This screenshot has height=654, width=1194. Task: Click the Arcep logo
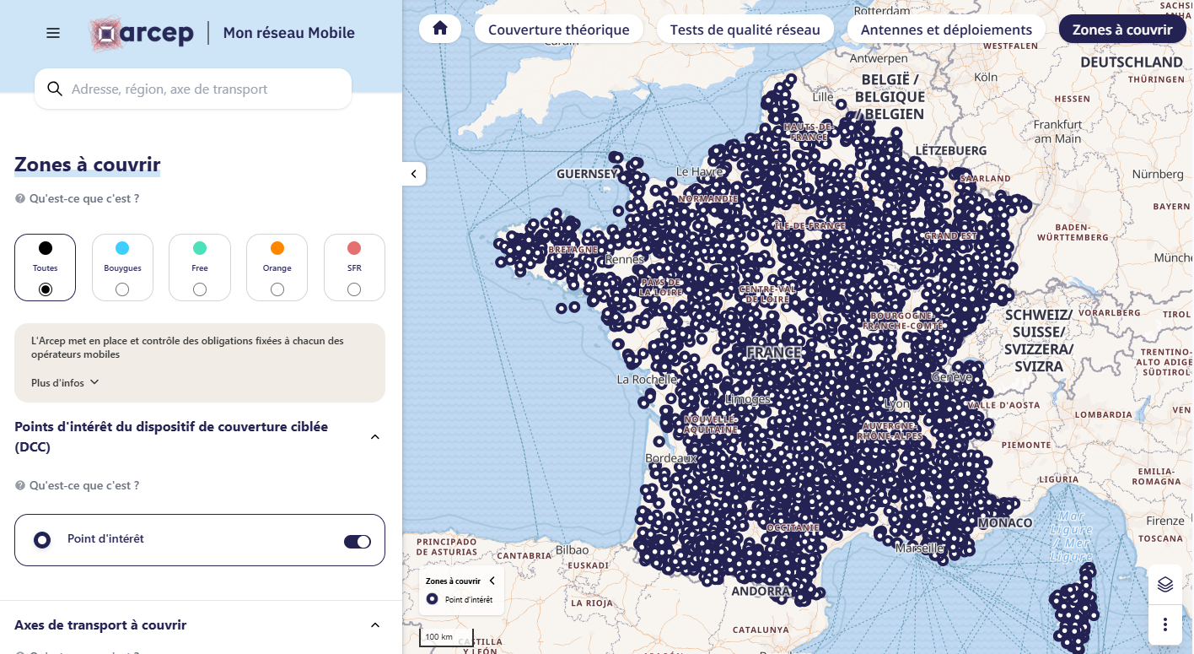[x=142, y=33]
